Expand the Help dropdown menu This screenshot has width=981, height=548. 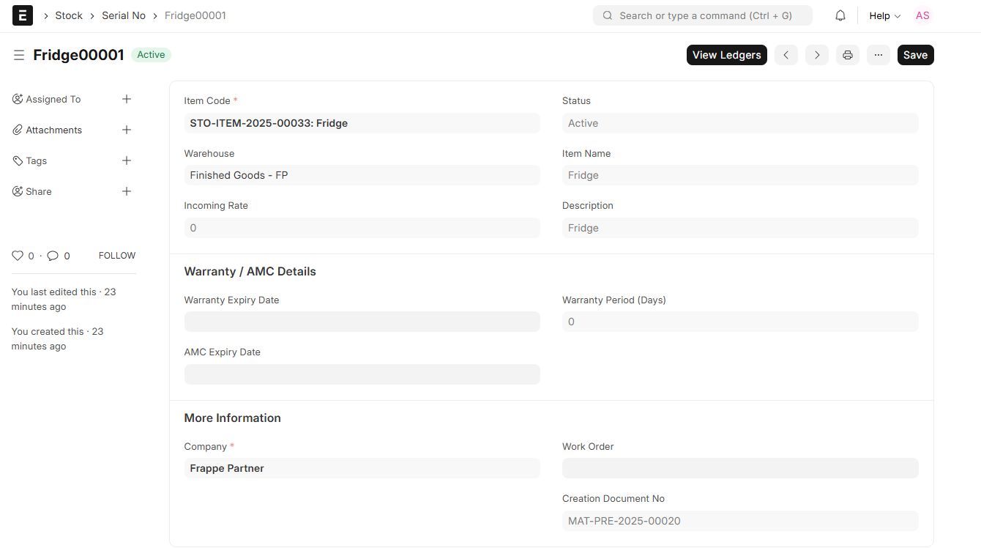(x=884, y=15)
